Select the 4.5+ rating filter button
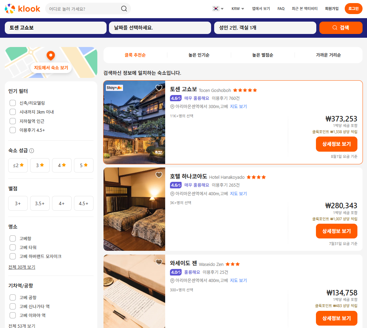 (84, 203)
